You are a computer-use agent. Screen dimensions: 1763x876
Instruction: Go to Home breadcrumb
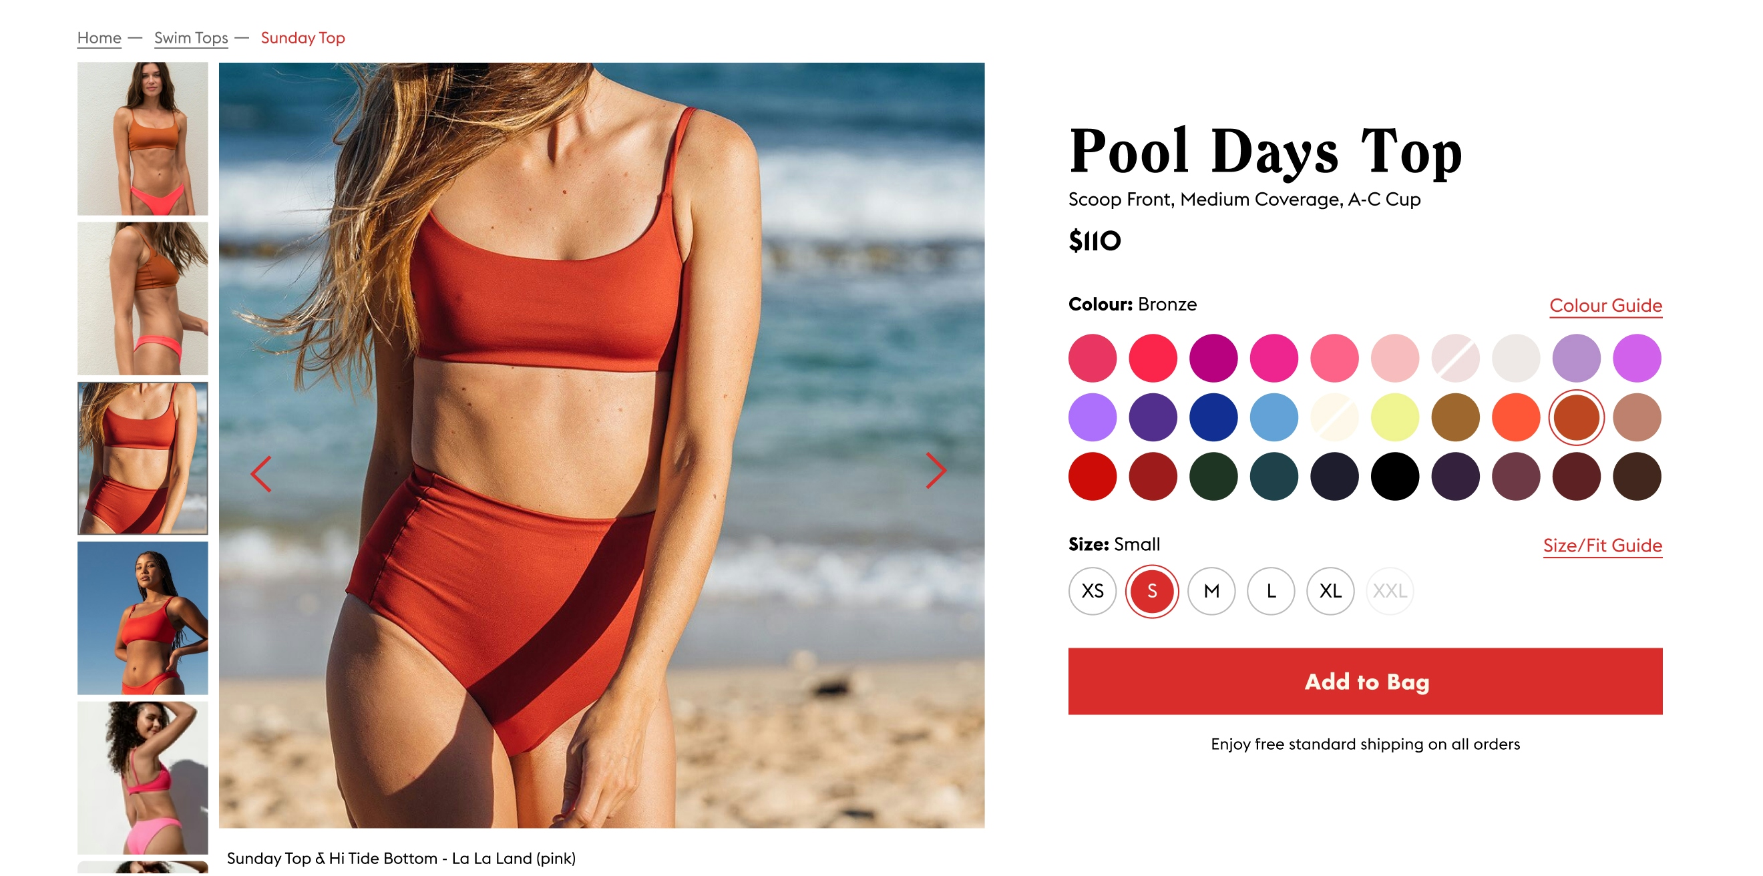click(100, 37)
